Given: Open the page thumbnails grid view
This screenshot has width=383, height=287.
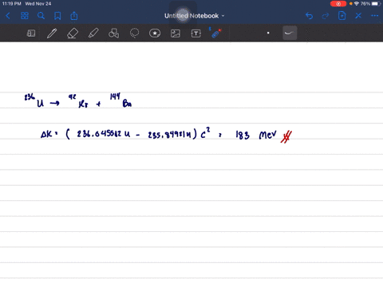Looking at the screenshot, I should click(x=25, y=16).
